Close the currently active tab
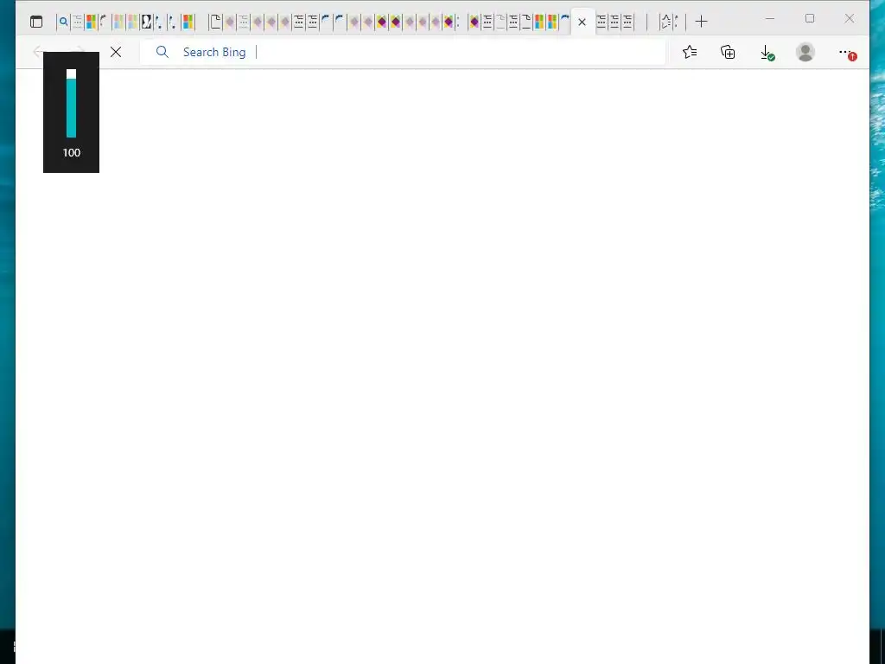This screenshot has height=664, width=885. tap(582, 22)
